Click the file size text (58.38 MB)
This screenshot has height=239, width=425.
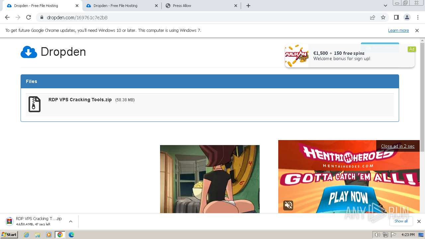pos(125,100)
